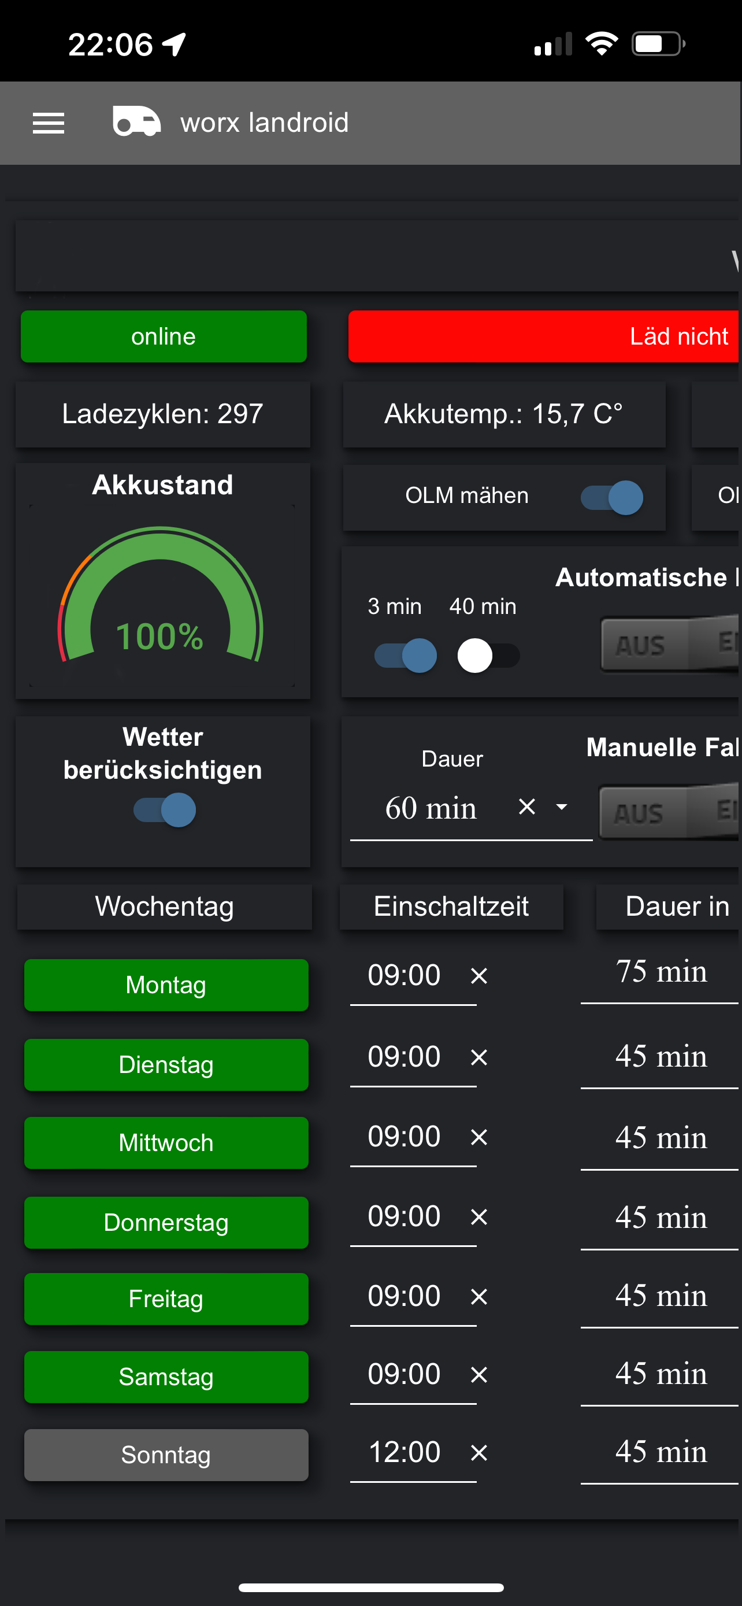Click the Akkustand 100% gauge

[x=161, y=595]
